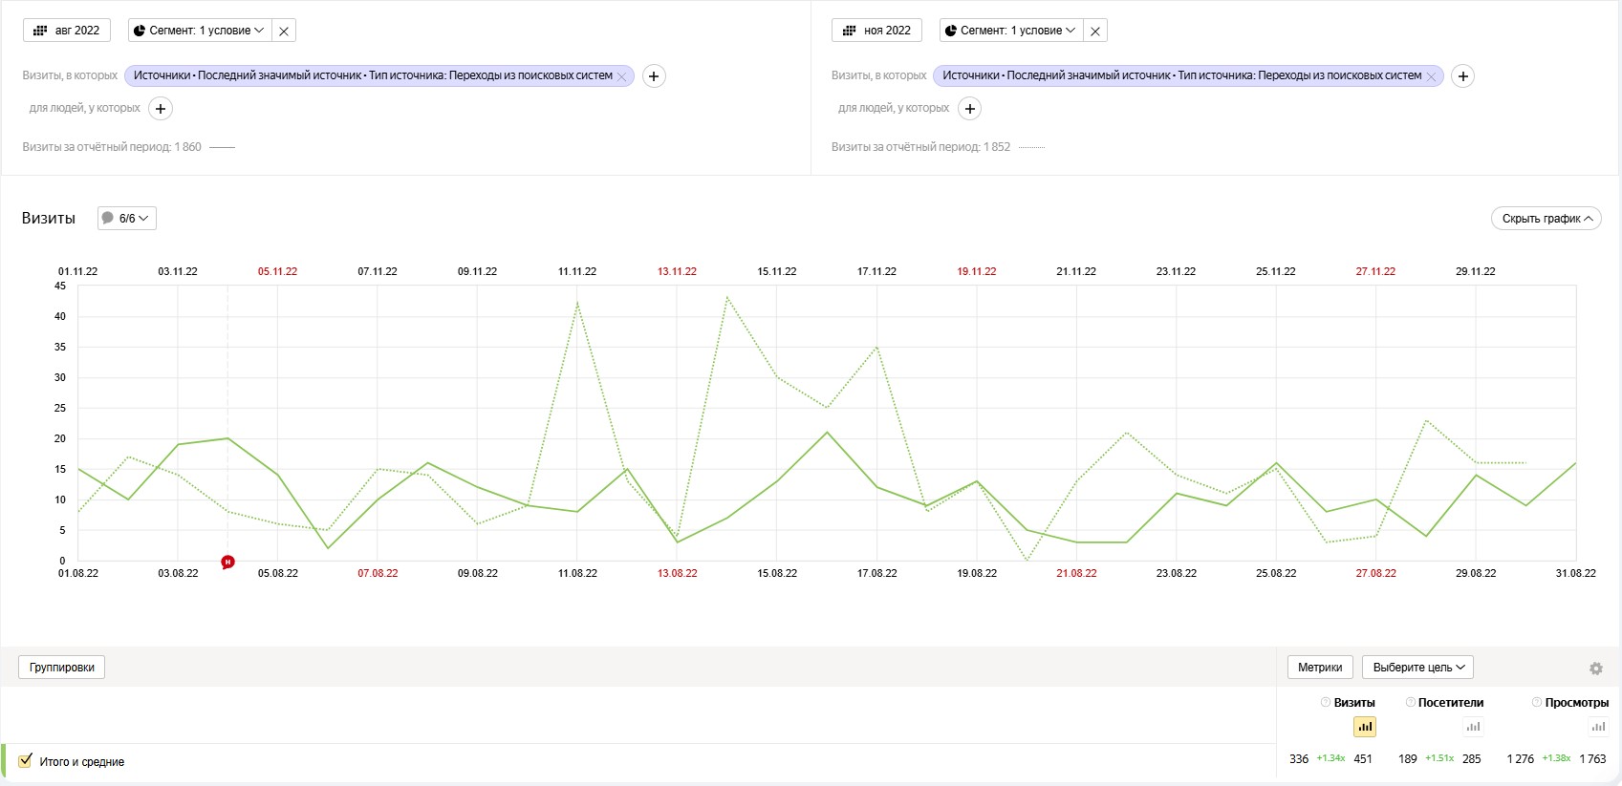Viewport: 1622px width, 786px height.
Task: Disable chart display for Визиты column
Action: click(x=1364, y=727)
